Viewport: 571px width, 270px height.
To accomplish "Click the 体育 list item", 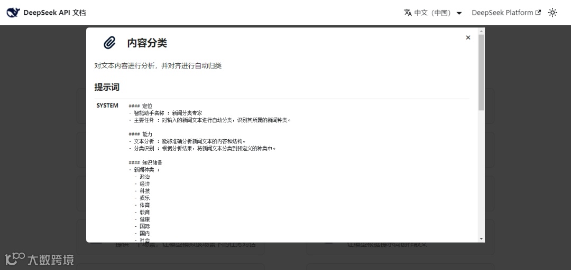I will pos(142,205).
